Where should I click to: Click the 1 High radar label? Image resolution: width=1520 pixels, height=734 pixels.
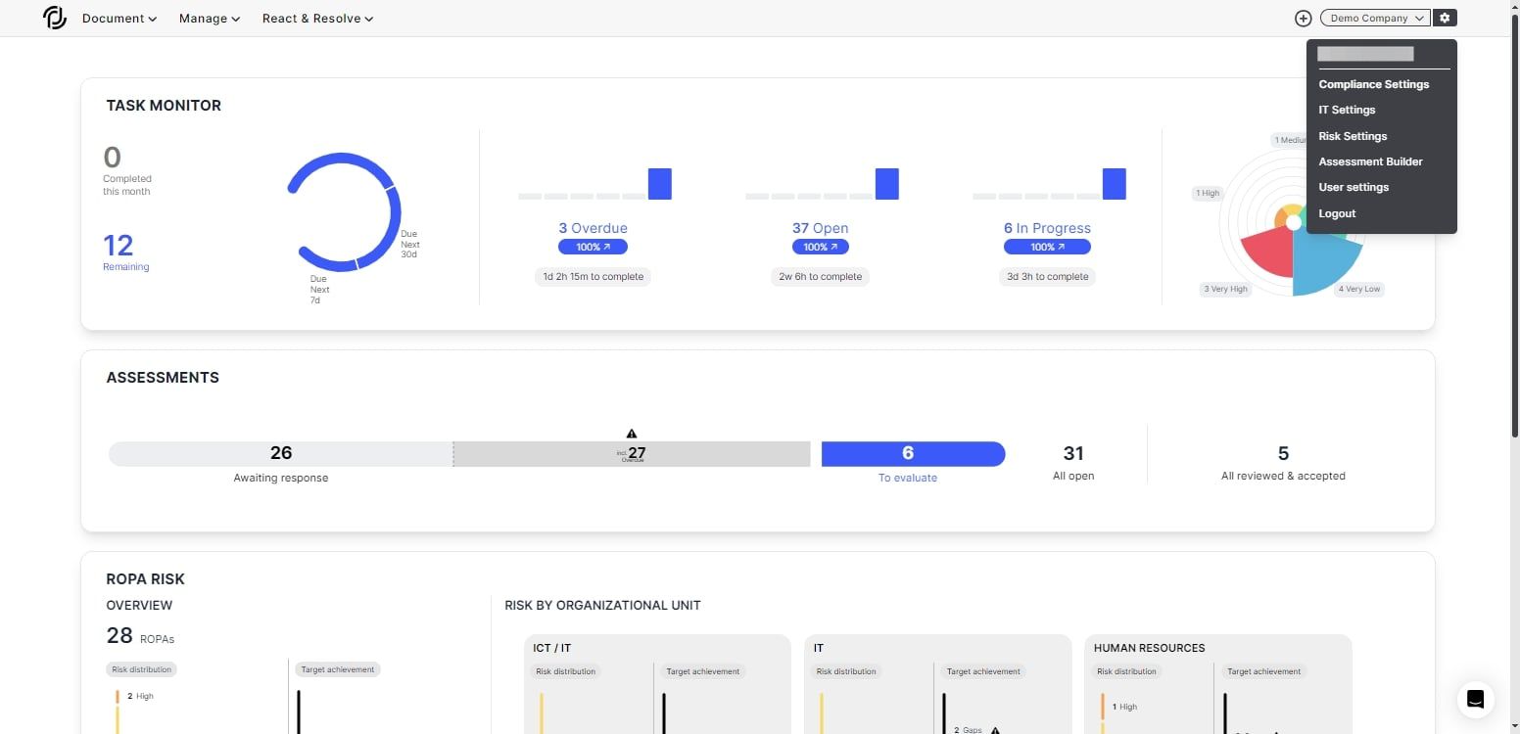click(x=1208, y=193)
